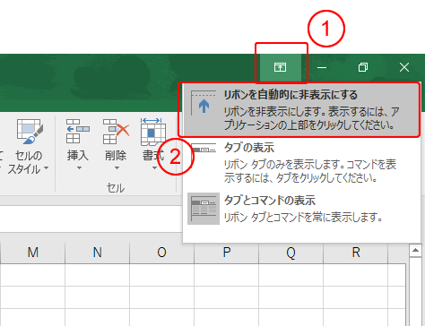Select column O header

click(x=161, y=253)
